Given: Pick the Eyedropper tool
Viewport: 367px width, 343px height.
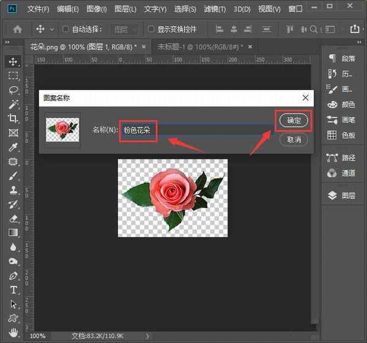Looking at the screenshot, I should (13, 147).
